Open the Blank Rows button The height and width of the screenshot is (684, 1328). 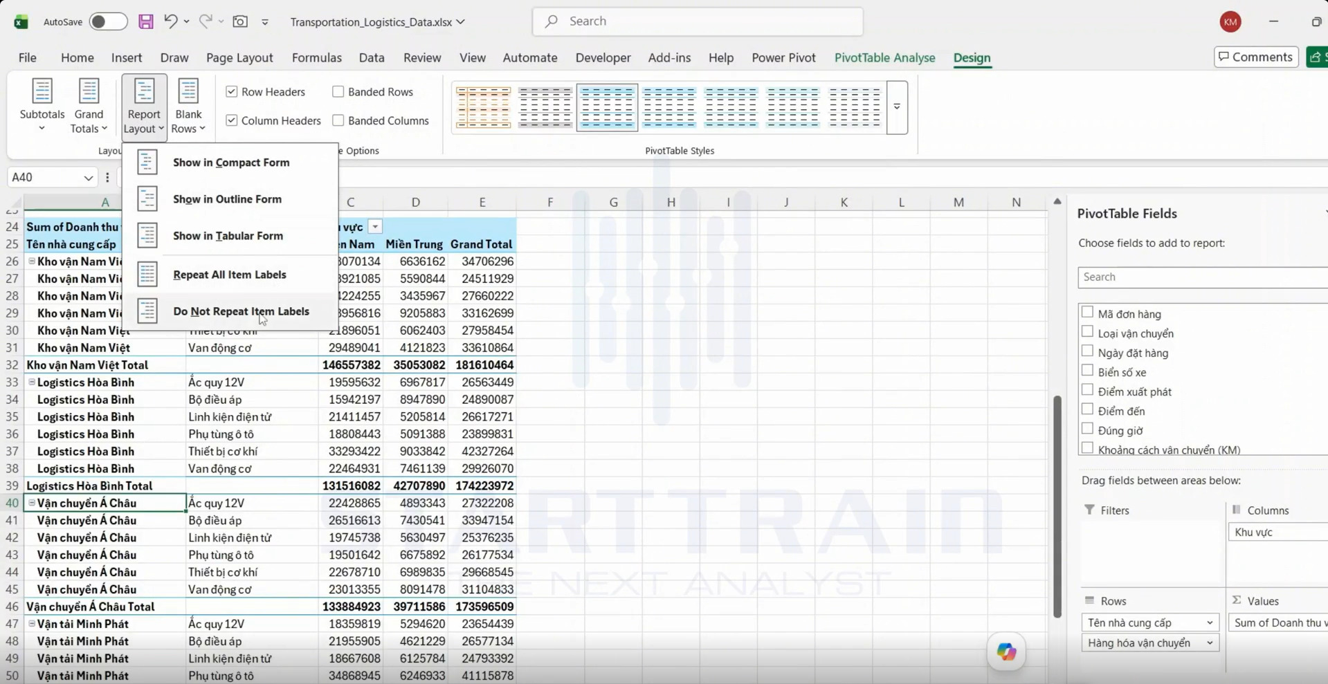point(188,106)
